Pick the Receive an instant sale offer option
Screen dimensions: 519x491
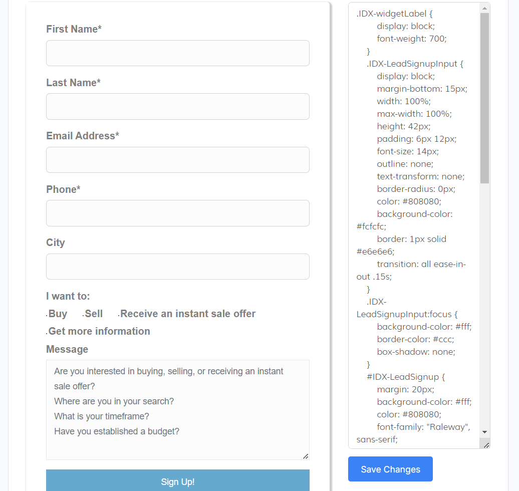[x=119, y=316]
